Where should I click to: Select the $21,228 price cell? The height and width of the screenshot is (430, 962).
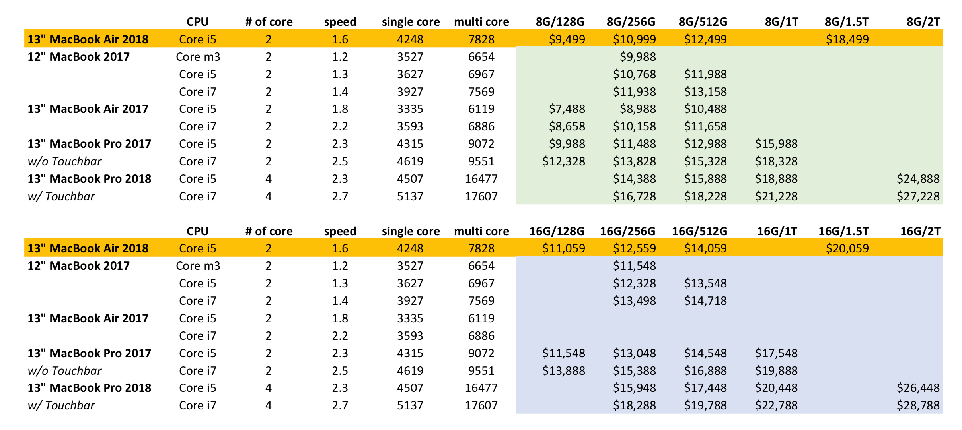click(x=777, y=196)
